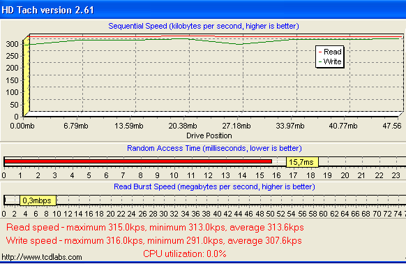Click the 50 value on speed axis

14,105
